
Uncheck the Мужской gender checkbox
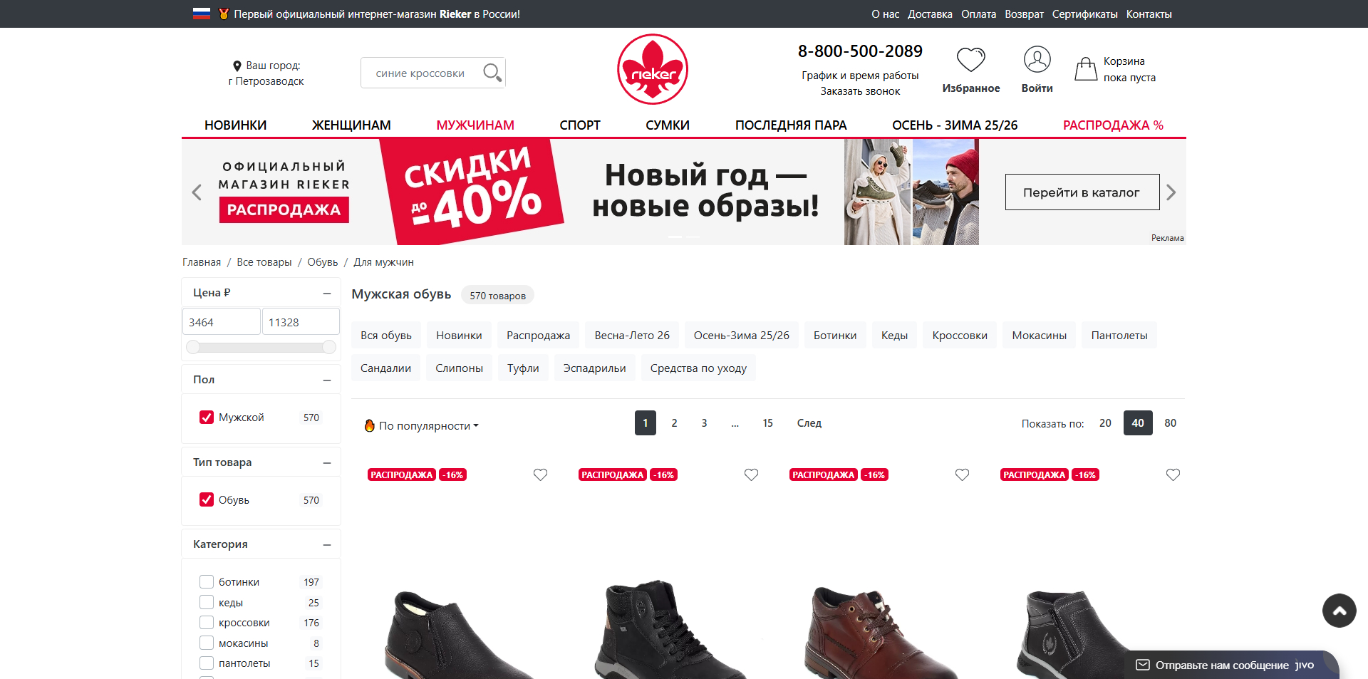[207, 418]
